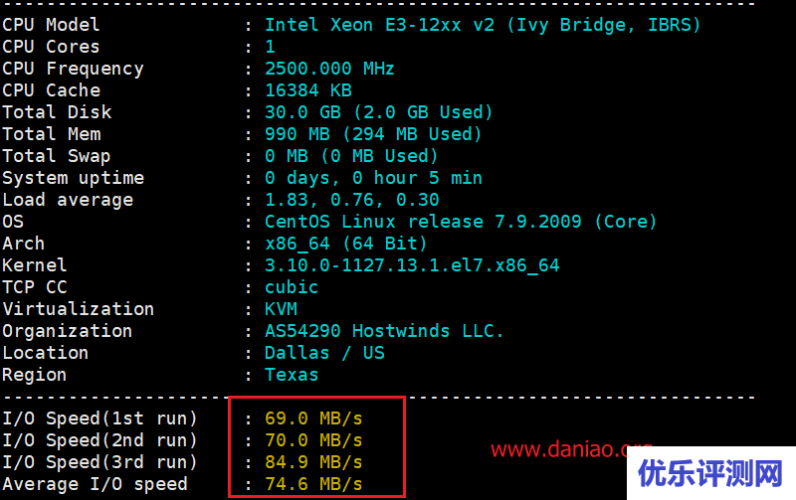Screen dimensions: 796x500
Task: Click the load average numbers 1.83, 0.76, 0.30
Action: point(351,200)
